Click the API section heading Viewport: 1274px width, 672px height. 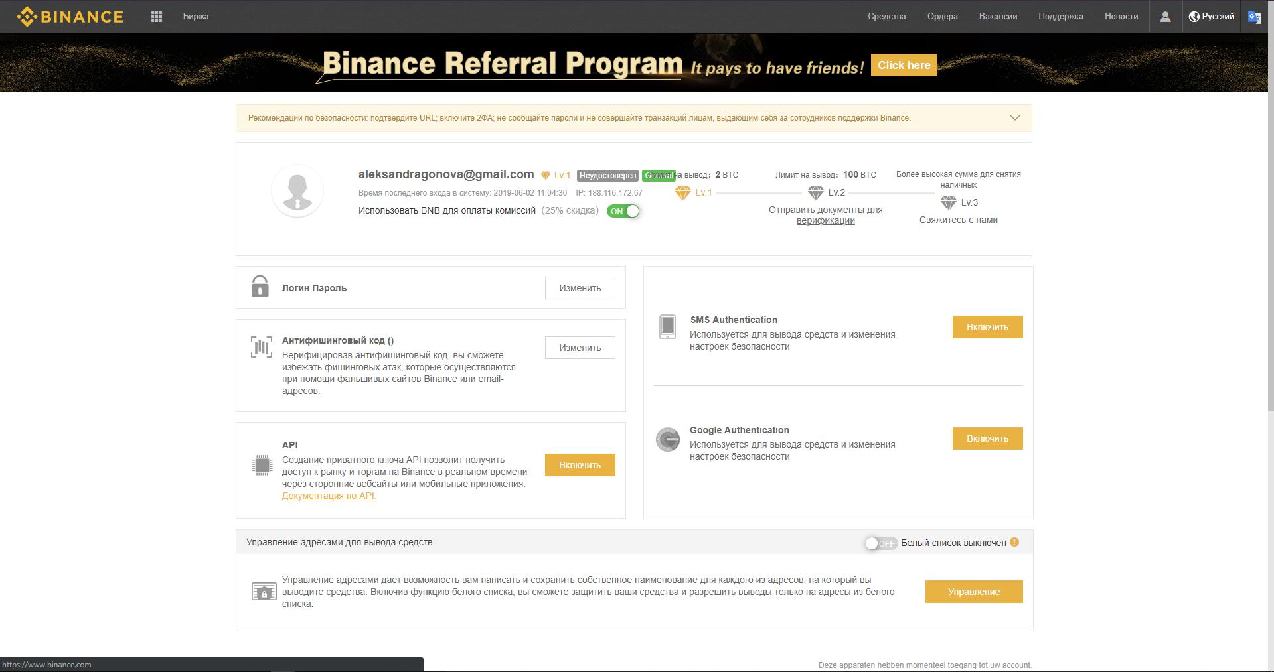pos(290,445)
